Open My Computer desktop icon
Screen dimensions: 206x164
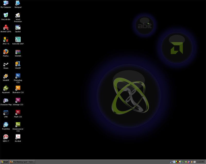(6, 4)
